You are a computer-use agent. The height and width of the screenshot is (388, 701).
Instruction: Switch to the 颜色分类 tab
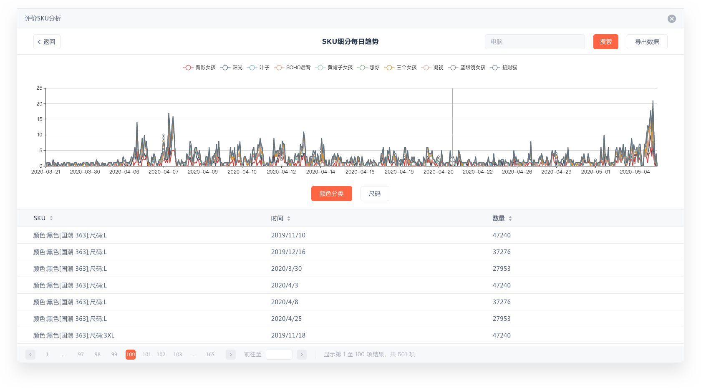click(x=332, y=194)
